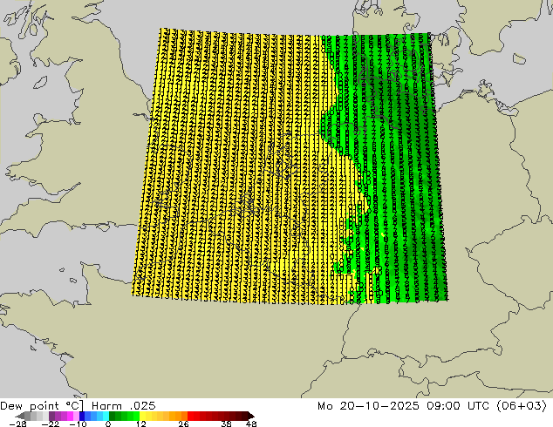
Task: Pick the orange swatch just before 26
Action: coord(184,416)
